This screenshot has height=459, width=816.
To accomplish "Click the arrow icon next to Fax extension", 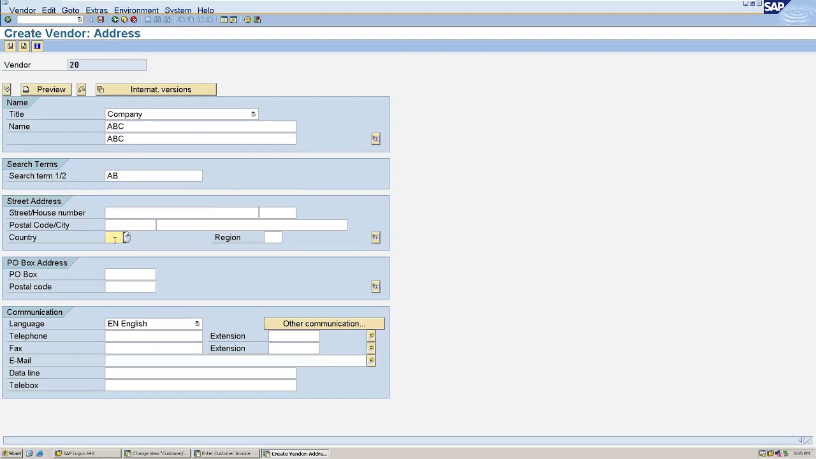I will tap(371, 348).
